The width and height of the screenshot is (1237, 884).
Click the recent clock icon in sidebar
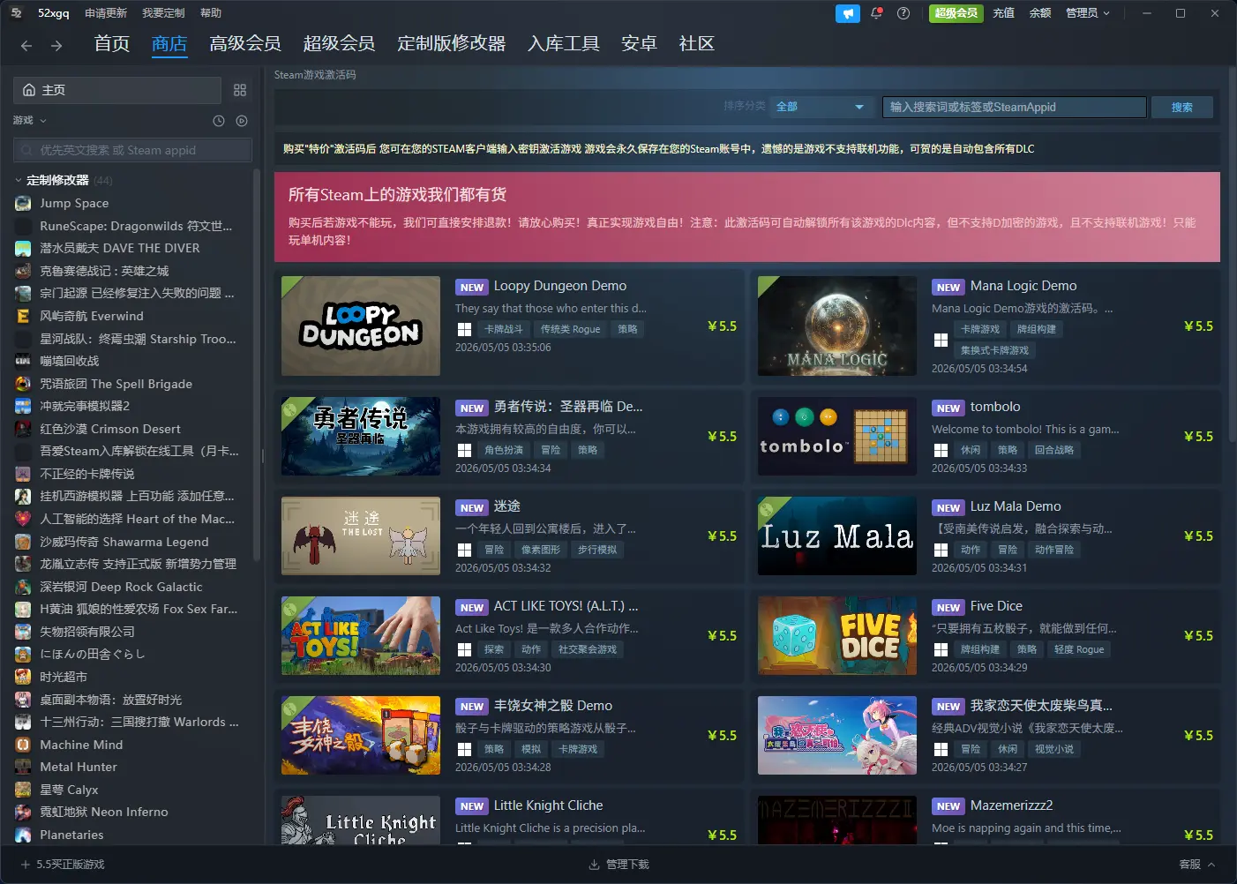coord(219,121)
